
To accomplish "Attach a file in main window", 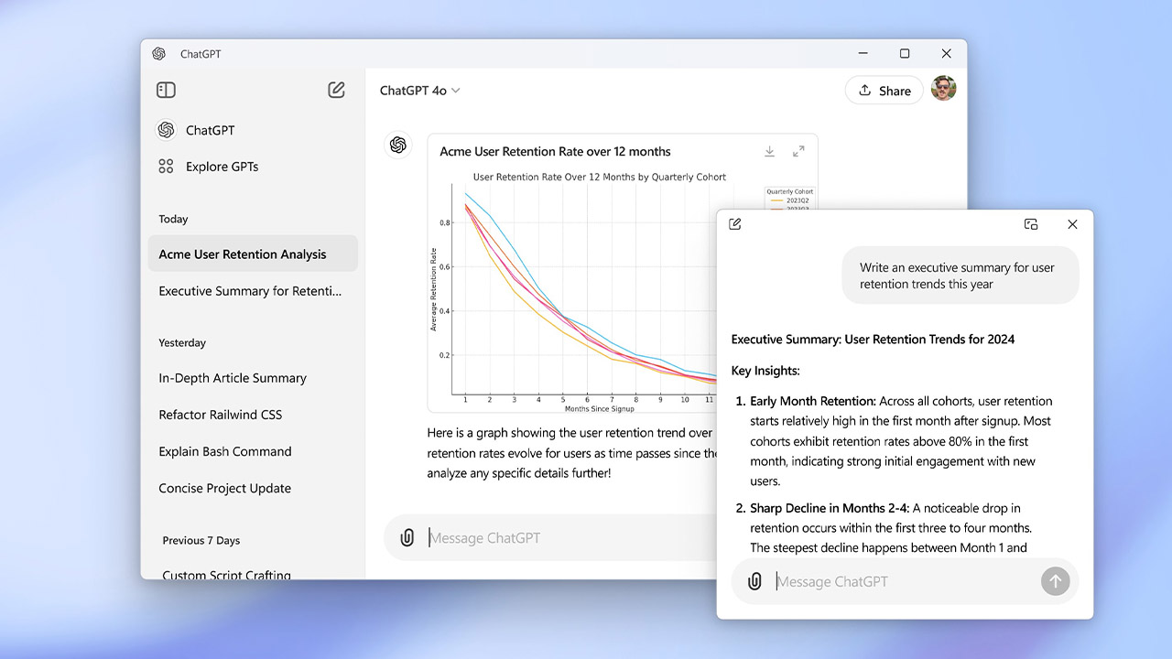I will click(x=407, y=537).
